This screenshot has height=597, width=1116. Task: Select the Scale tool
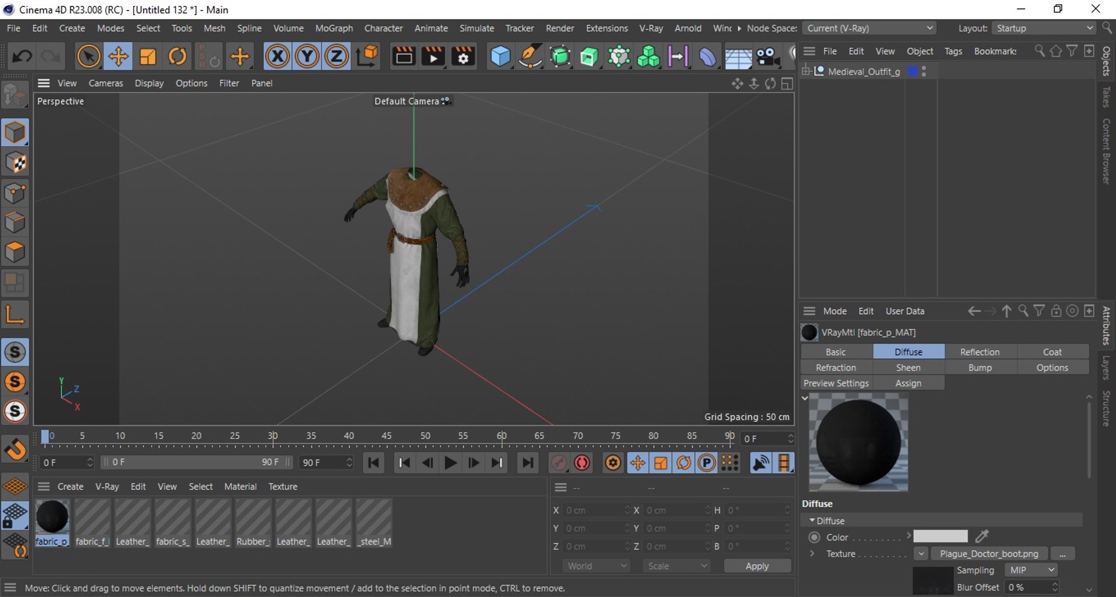(x=148, y=56)
